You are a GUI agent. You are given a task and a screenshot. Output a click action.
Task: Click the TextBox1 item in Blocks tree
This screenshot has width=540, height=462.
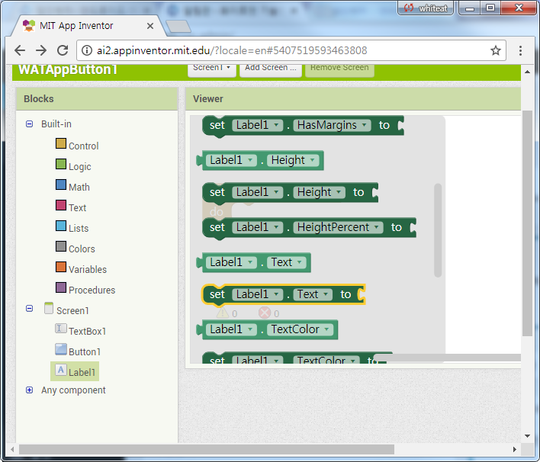(80, 330)
